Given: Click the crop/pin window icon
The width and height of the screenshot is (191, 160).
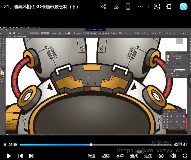Looking at the screenshot, I should pyautogui.click(x=169, y=7).
